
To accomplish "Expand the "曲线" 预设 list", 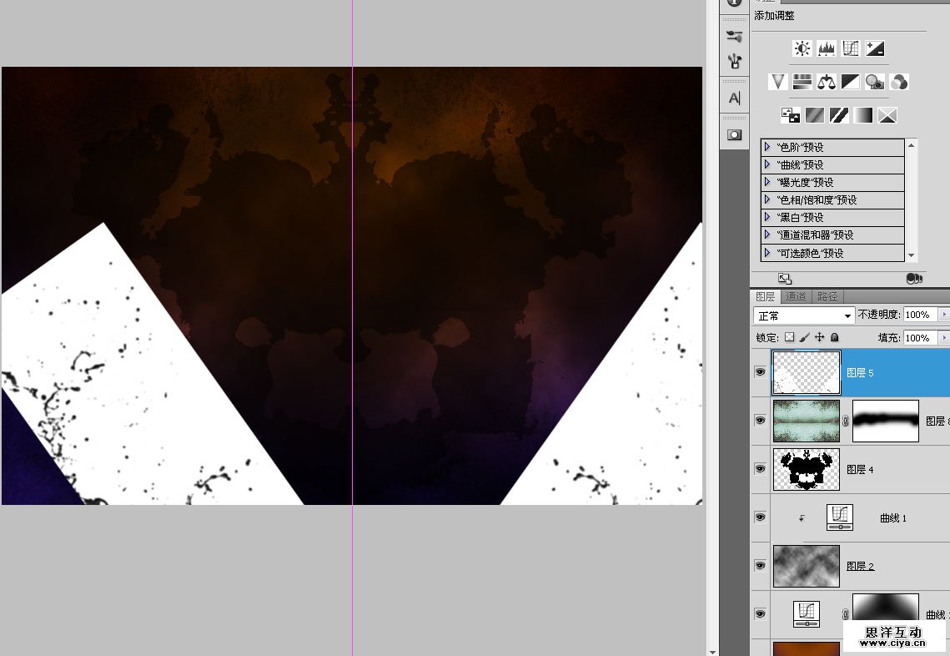I will tap(767, 164).
